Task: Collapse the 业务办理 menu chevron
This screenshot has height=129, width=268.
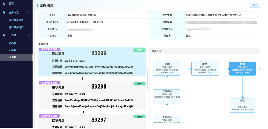Action: coord(29,12)
